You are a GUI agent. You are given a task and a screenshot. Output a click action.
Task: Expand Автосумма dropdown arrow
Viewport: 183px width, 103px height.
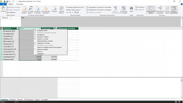point(144,7)
